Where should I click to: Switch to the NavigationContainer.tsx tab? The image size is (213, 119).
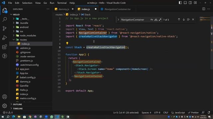(x=117, y=9)
